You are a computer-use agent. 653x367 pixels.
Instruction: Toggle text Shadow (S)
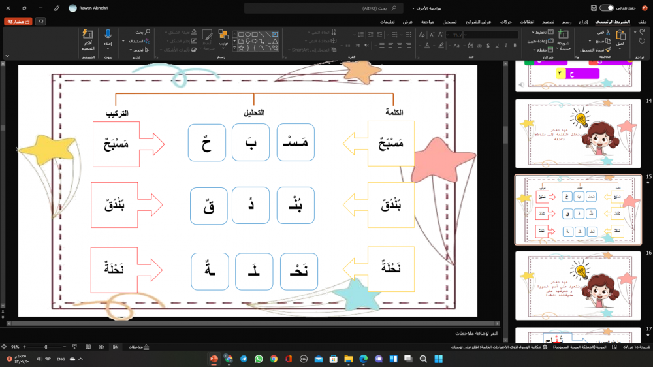[488, 46]
